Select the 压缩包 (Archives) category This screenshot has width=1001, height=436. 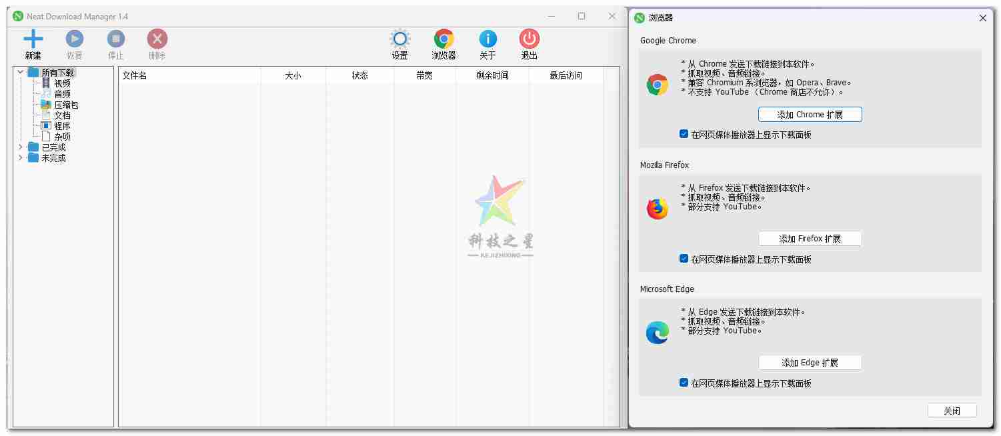pos(67,104)
